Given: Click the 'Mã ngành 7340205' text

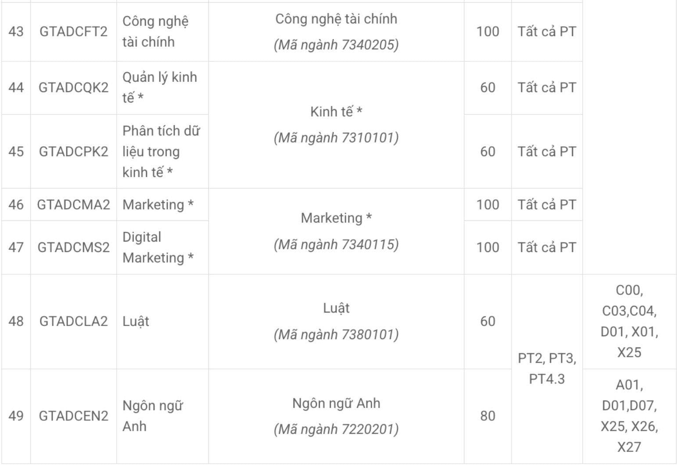Looking at the screenshot, I should click(x=336, y=45).
